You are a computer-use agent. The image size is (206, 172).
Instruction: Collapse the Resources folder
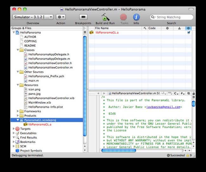(x=18, y=85)
